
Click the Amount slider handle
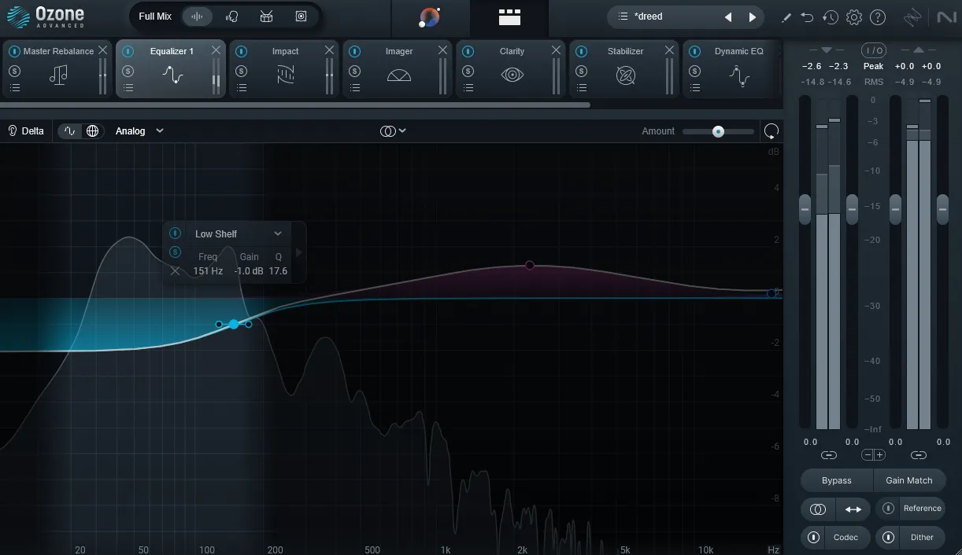718,131
